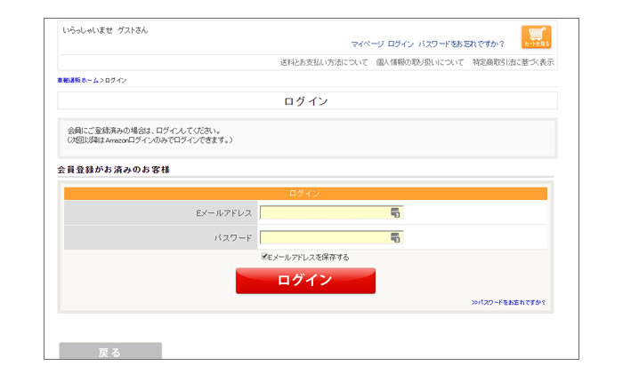Viewport: 623px width, 366px height.
Task: Open the orange shopping cart icon
Action: [536, 37]
